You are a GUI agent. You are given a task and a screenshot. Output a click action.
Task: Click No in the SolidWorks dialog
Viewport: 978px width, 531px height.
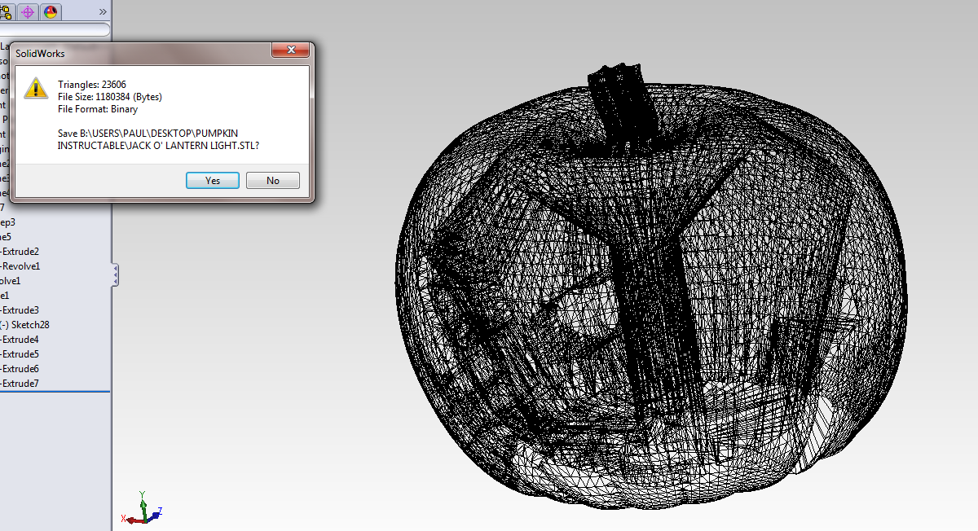pos(273,181)
